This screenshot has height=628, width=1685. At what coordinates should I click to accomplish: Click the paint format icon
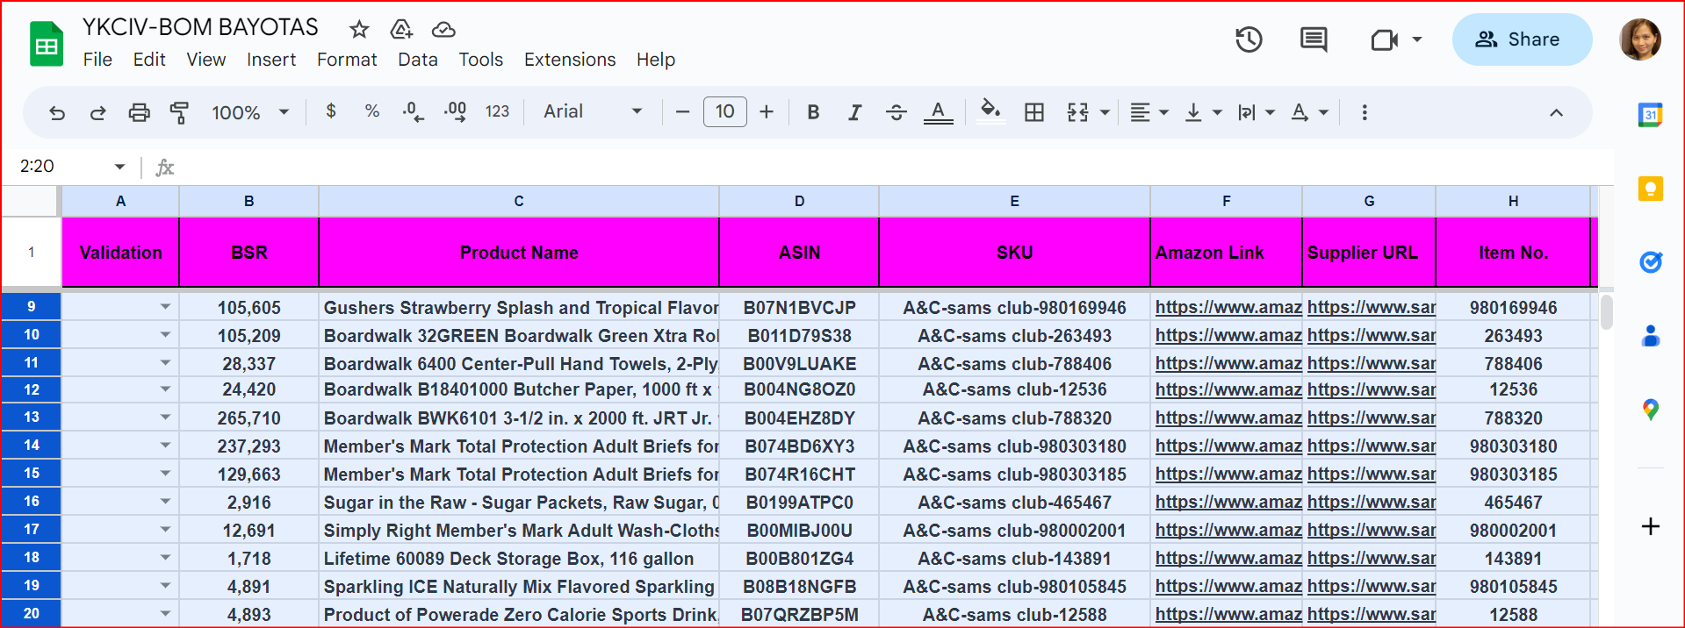(x=179, y=112)
